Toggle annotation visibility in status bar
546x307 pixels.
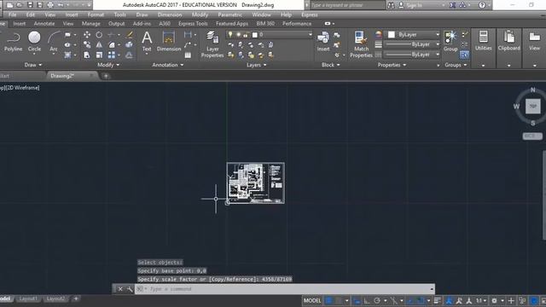(450, 300)
